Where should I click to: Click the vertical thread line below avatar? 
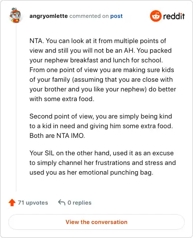click(16, 107)
